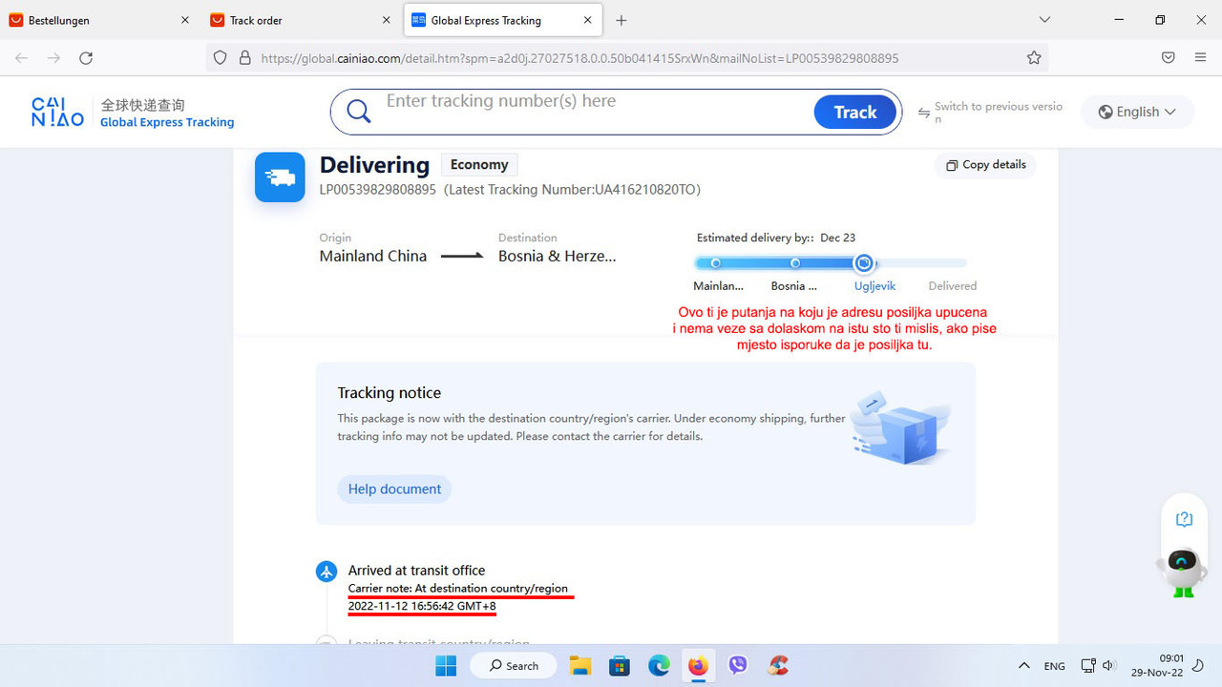
Task: Click the Bosnia & Herze... destination text
Action: pos(558,256)
